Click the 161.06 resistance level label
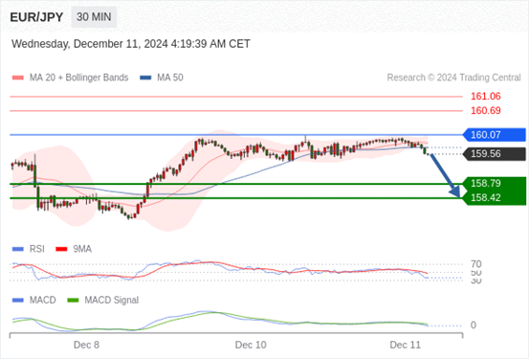This screenshot has height=359, width=529. [486, 97]
